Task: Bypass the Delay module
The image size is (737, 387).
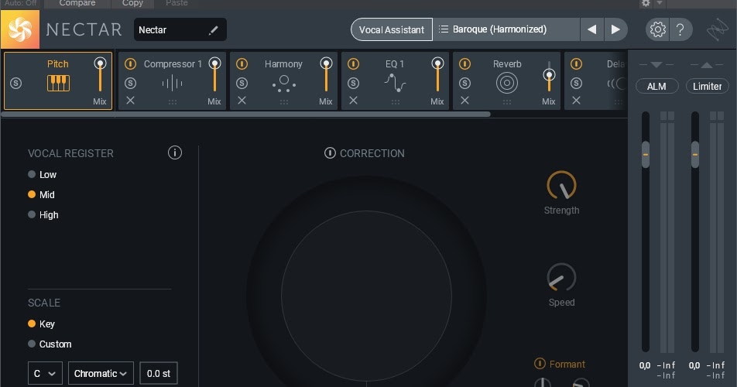Action: coord(576,64)
